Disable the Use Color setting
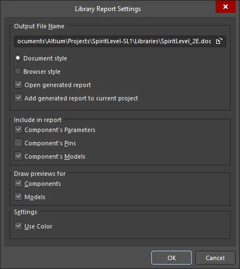 (x=18, y=226)
